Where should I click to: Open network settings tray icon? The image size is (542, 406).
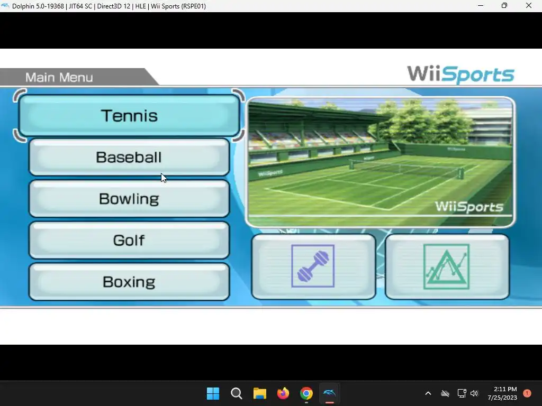[x=462, y=393]
